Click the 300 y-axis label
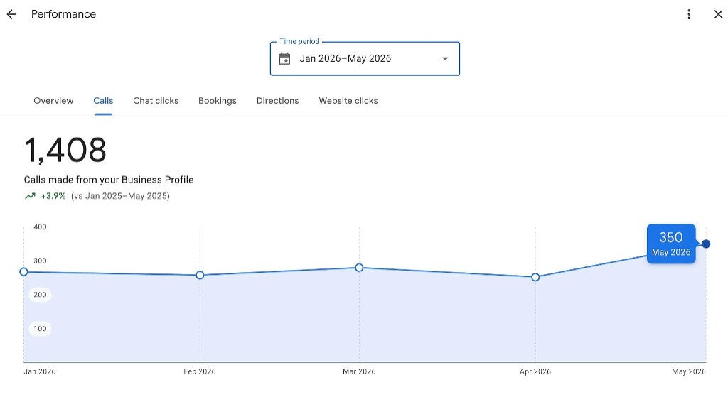The image size is (728, 397). [x=40, y=261]
